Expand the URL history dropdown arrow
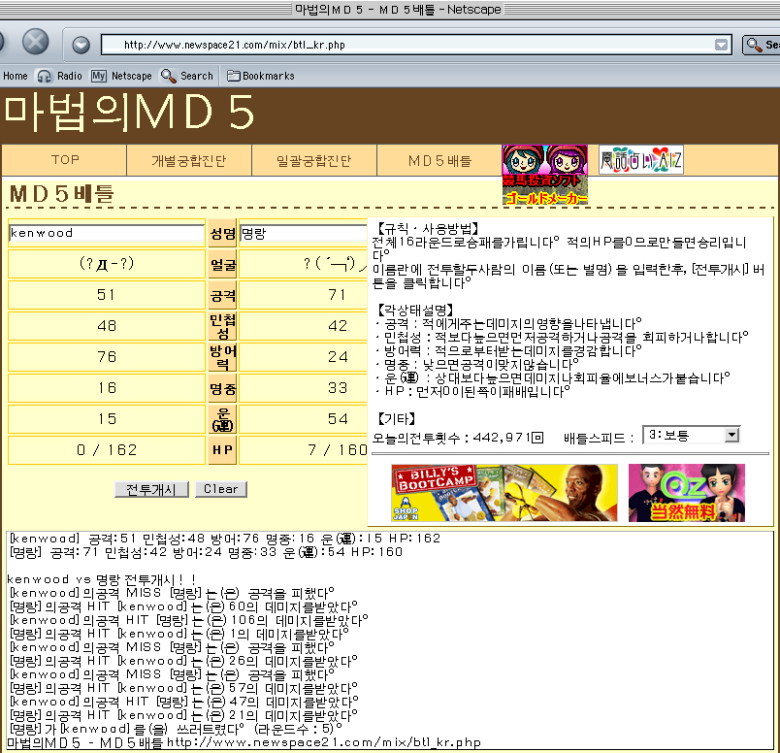780x753 pixels. click(x=721, y=45)
